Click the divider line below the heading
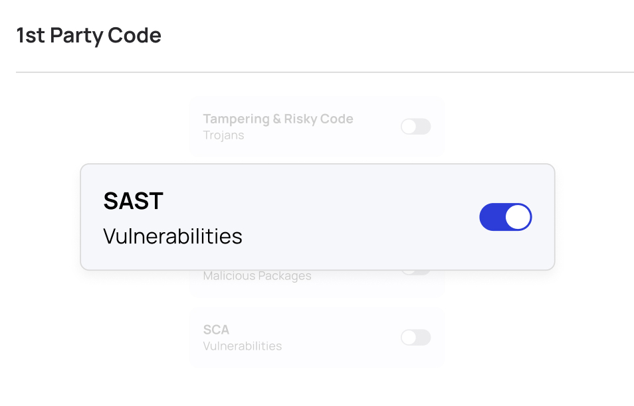 tap(324, 72)
